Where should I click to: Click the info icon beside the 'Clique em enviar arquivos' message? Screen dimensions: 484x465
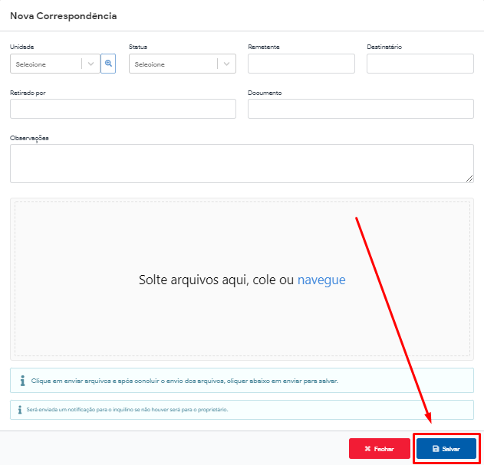point(22,381)
